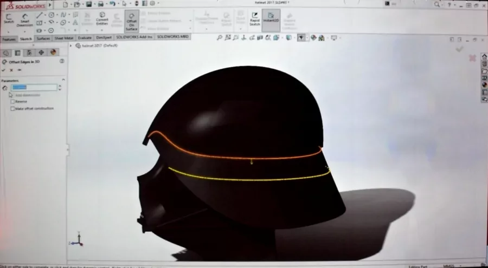
Task: Select the Polygon sketch tool
Action: click(x=51, y=30)
